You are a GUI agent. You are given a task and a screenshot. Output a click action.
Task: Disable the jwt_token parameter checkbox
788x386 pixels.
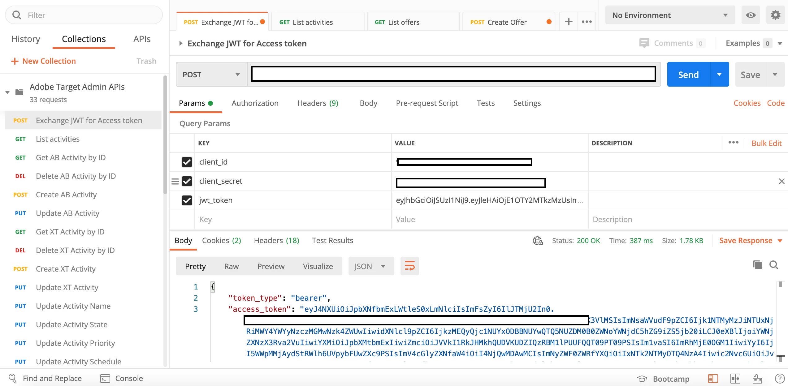click(x=187, y=200)
